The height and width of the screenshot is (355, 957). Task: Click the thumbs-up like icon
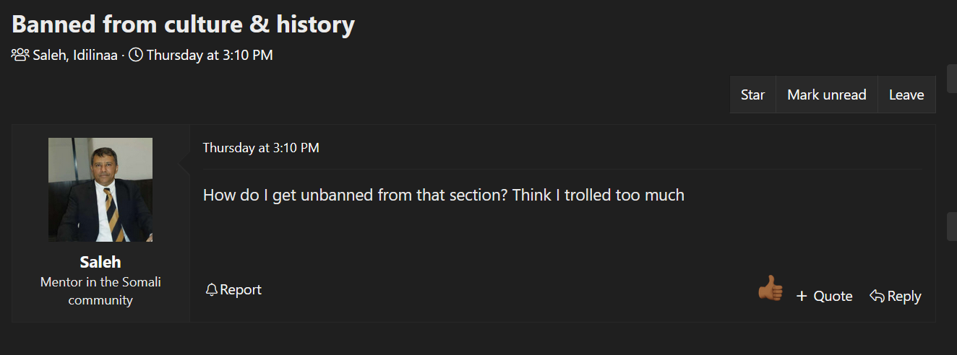771,289
